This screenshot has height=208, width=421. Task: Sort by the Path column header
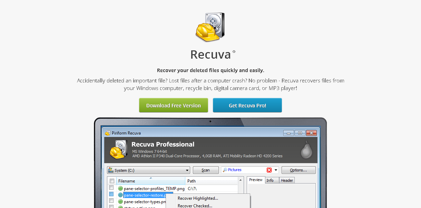point(212,181)
